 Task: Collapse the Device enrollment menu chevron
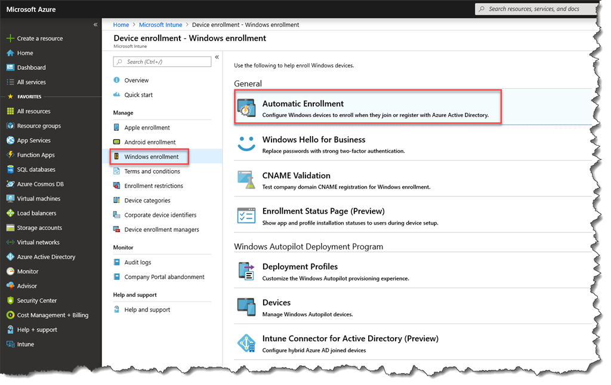(217, 57)
